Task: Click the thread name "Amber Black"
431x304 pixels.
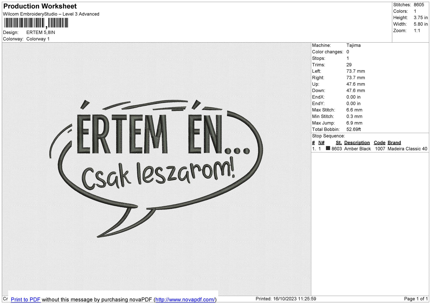Action: pos(358,149)
